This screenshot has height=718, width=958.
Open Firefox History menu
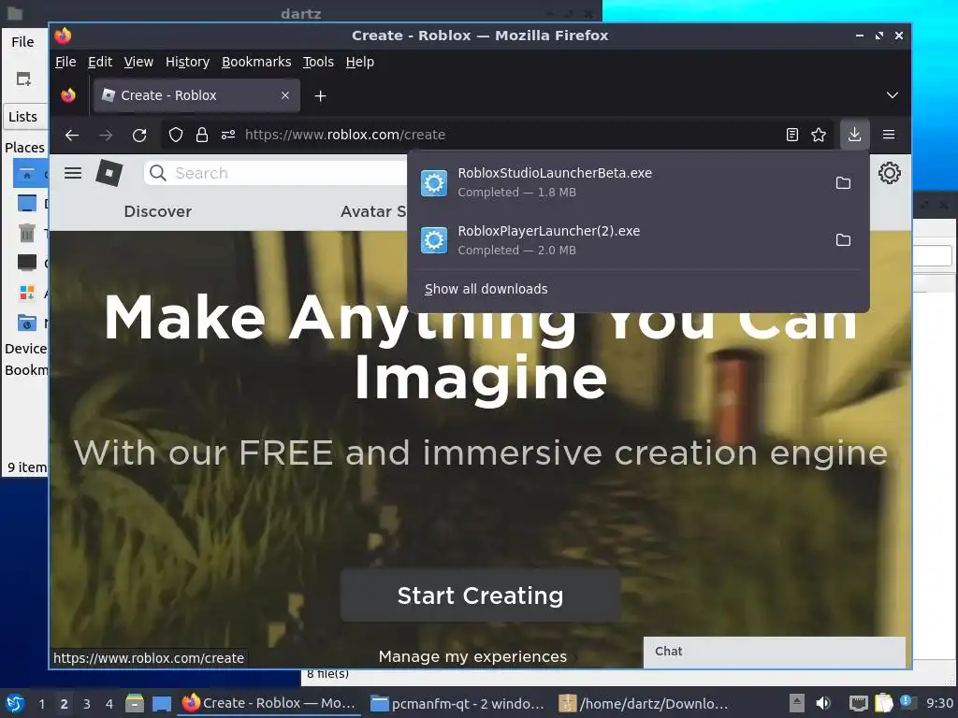point(187,62)
